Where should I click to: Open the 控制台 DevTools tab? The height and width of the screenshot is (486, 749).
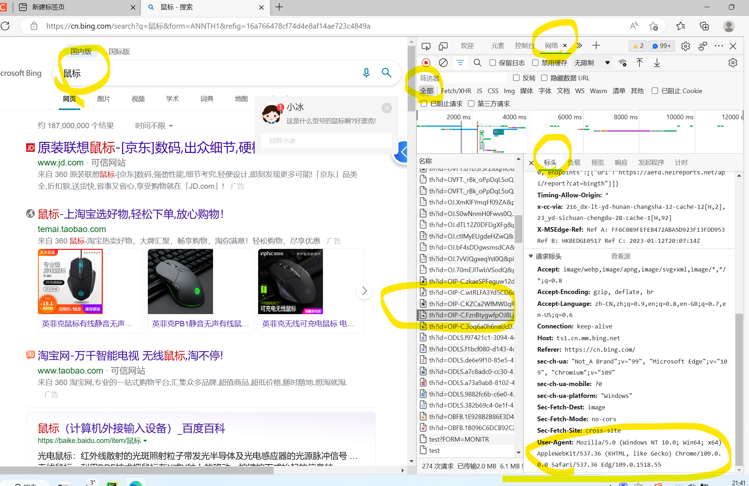click(x=524, y=46)
